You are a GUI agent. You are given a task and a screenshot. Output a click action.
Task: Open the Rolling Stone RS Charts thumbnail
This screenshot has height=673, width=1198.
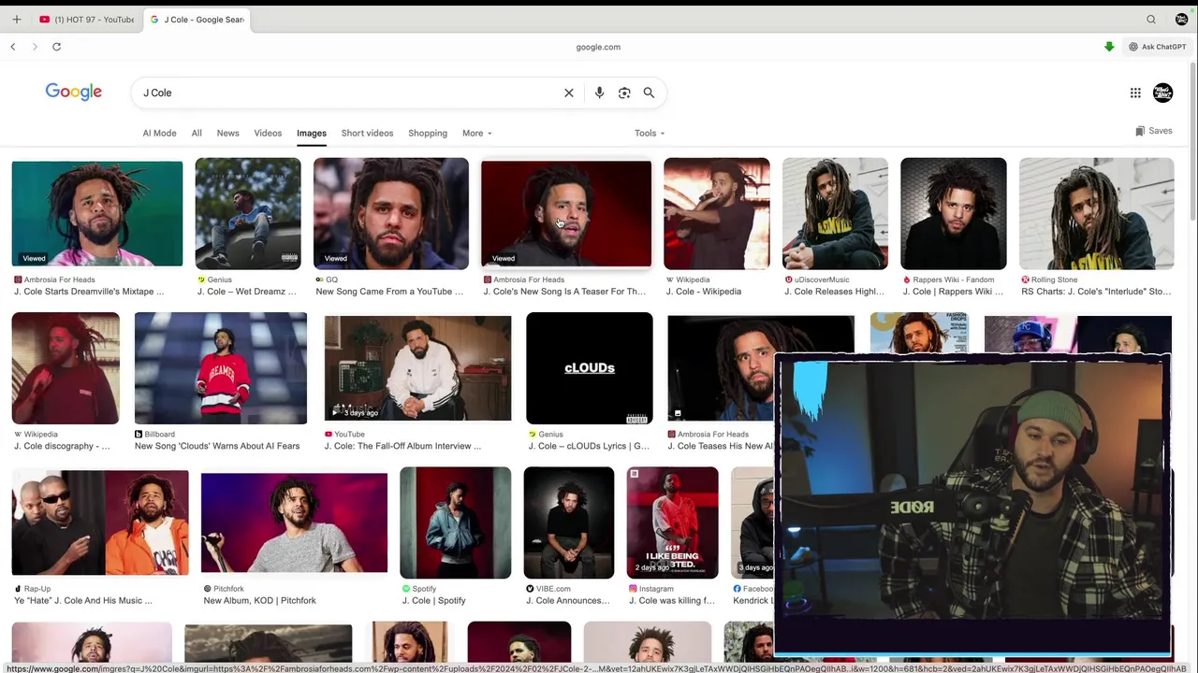pyautogui.click(x=1096, y=214)
